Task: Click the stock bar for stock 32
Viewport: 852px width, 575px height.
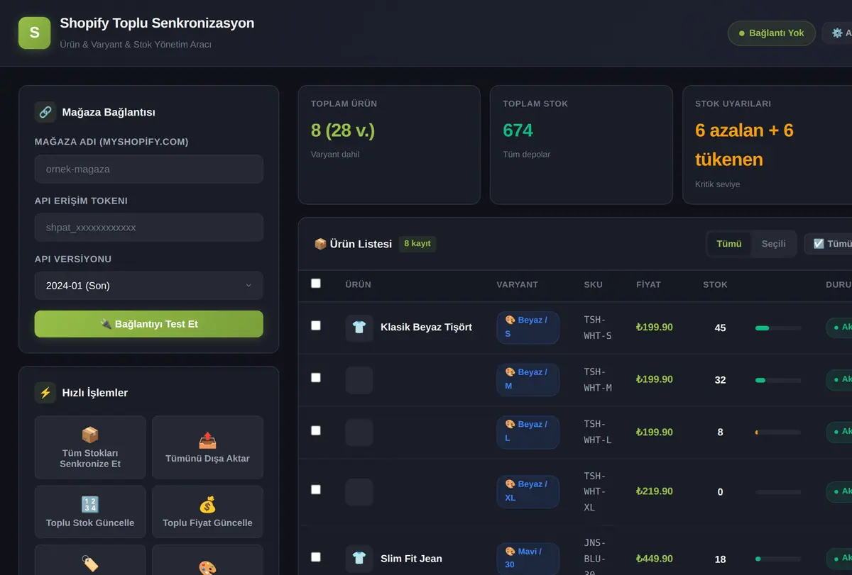Action: (x=778, y=381)
